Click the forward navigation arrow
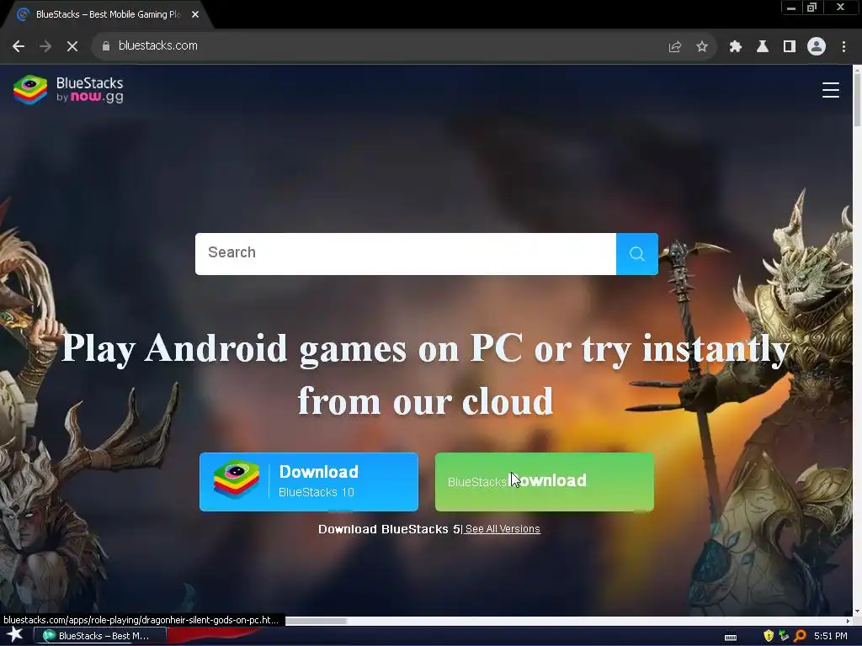The width and height of the screenshot is (862, 646). coord(45,46)
